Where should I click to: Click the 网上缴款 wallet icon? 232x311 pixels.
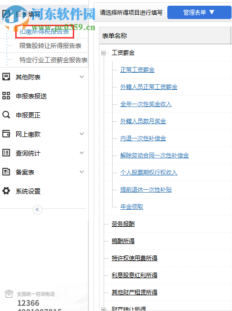pyautogui.click(x=6, y=134)
